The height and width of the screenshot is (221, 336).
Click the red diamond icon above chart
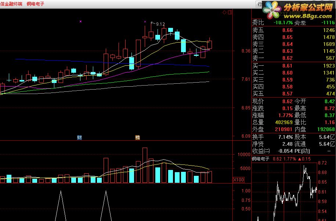pos(225,12)
